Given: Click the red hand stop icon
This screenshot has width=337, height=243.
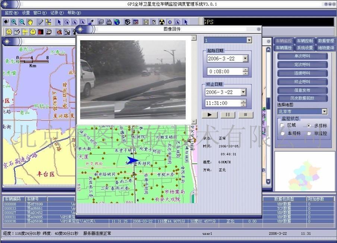Looking at the screenshot, I should [x=41, y=32].
